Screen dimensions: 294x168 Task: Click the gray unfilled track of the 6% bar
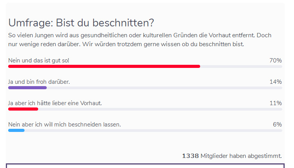[x=153, y=130]
